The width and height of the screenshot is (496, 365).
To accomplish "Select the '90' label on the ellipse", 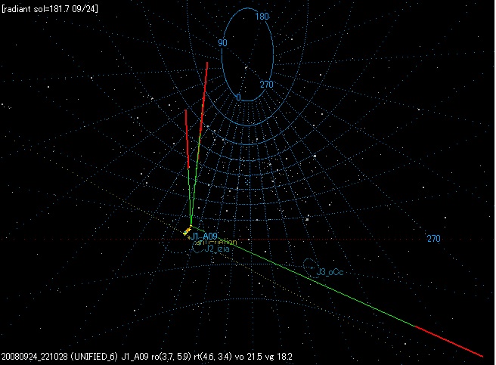I will 222,43.
